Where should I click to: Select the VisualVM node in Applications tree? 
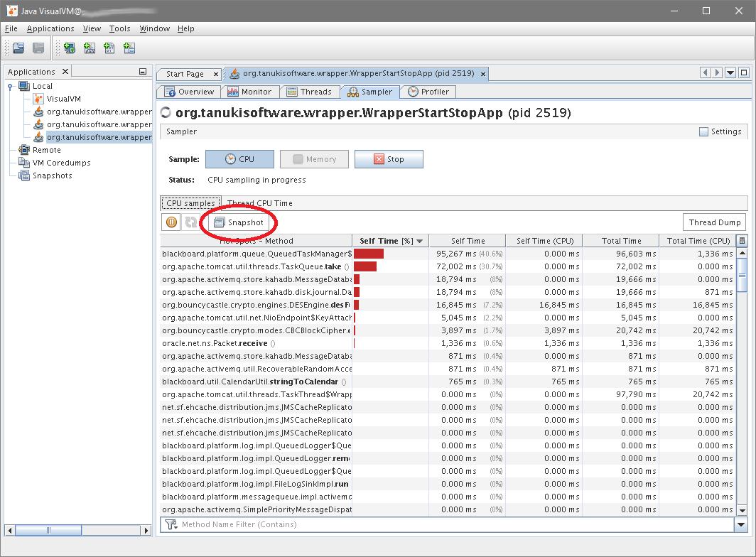pyautogui.click(x=63, y=99)
